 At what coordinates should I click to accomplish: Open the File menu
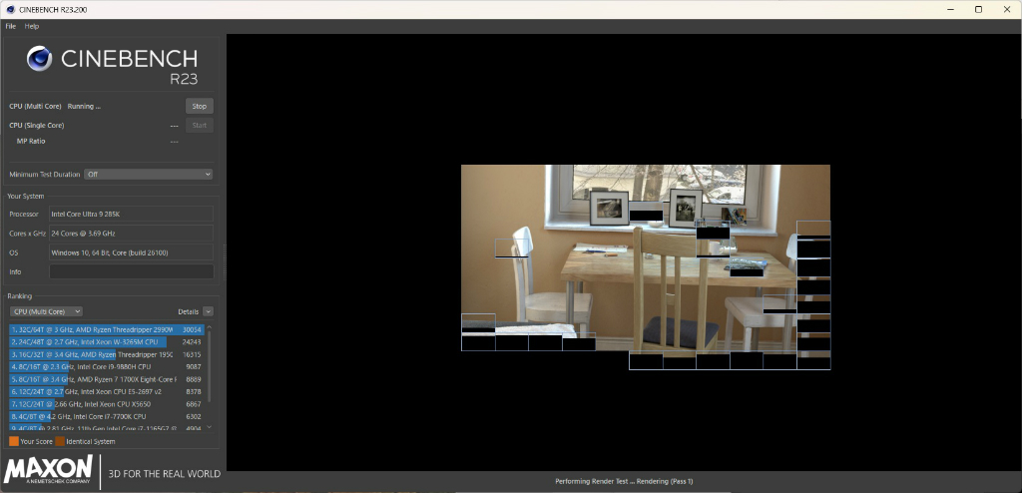point(10,26)
